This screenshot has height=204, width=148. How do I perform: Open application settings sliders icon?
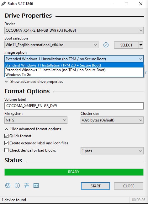(27, 185)
